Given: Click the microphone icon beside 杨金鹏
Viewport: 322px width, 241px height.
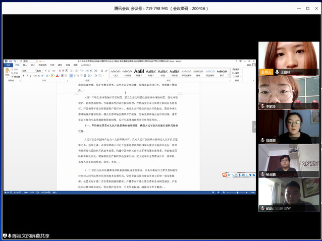Looking at the screenshot, I should 262,175.
